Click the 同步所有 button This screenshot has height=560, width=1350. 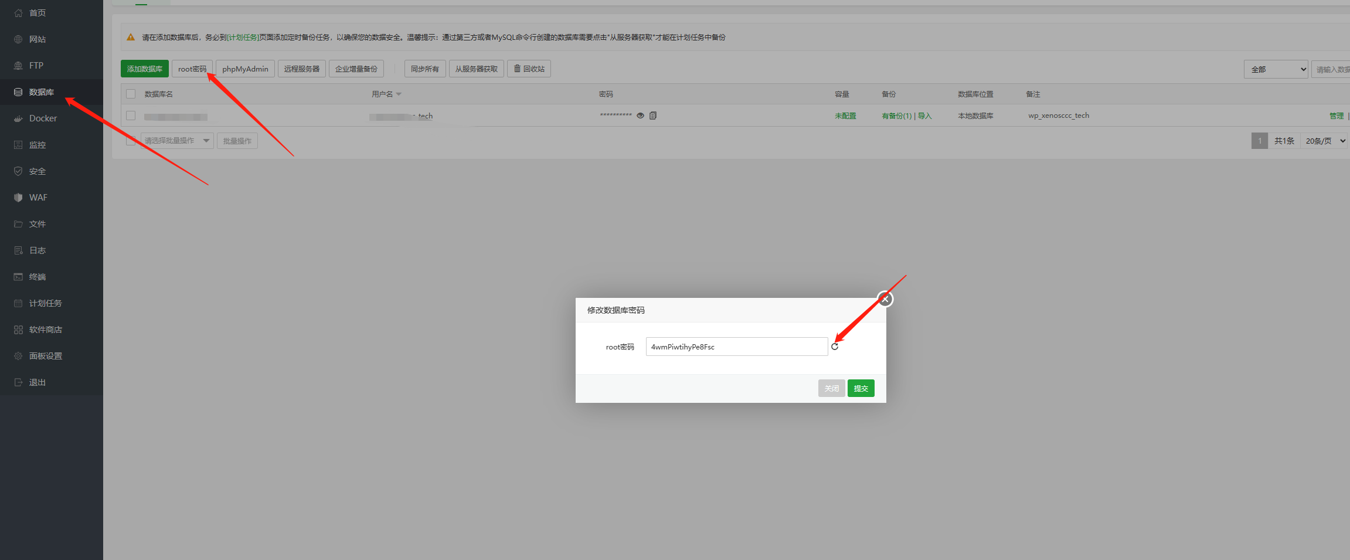[x=425, y=69]
